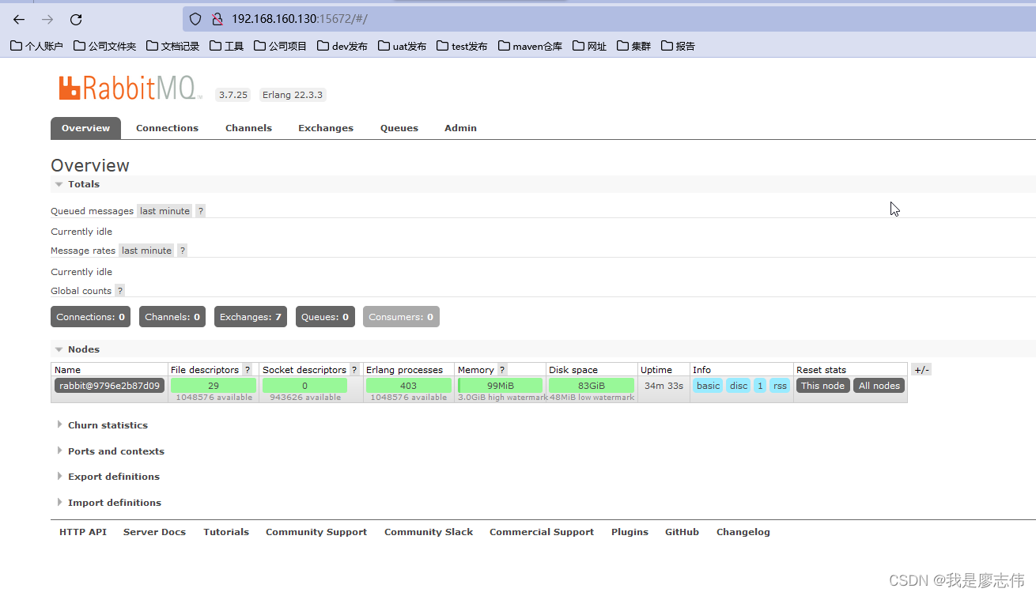Screen dimensions: 1036x596
Task: Go back with browser back arrow
Action: pyautogui.click(x=19, y=20)
